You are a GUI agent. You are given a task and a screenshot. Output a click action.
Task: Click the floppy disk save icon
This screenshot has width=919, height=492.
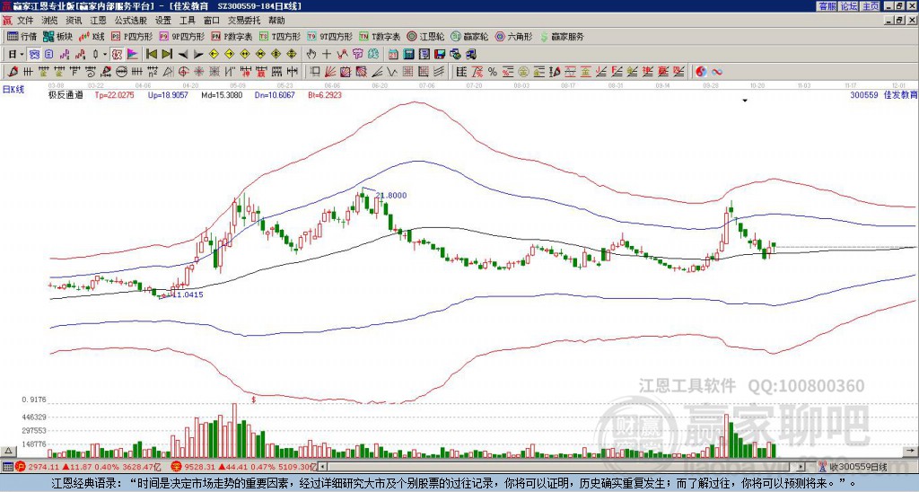click(441, 55)
